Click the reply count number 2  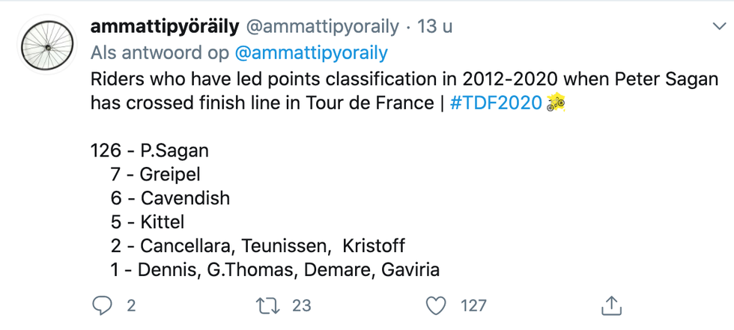131,306
